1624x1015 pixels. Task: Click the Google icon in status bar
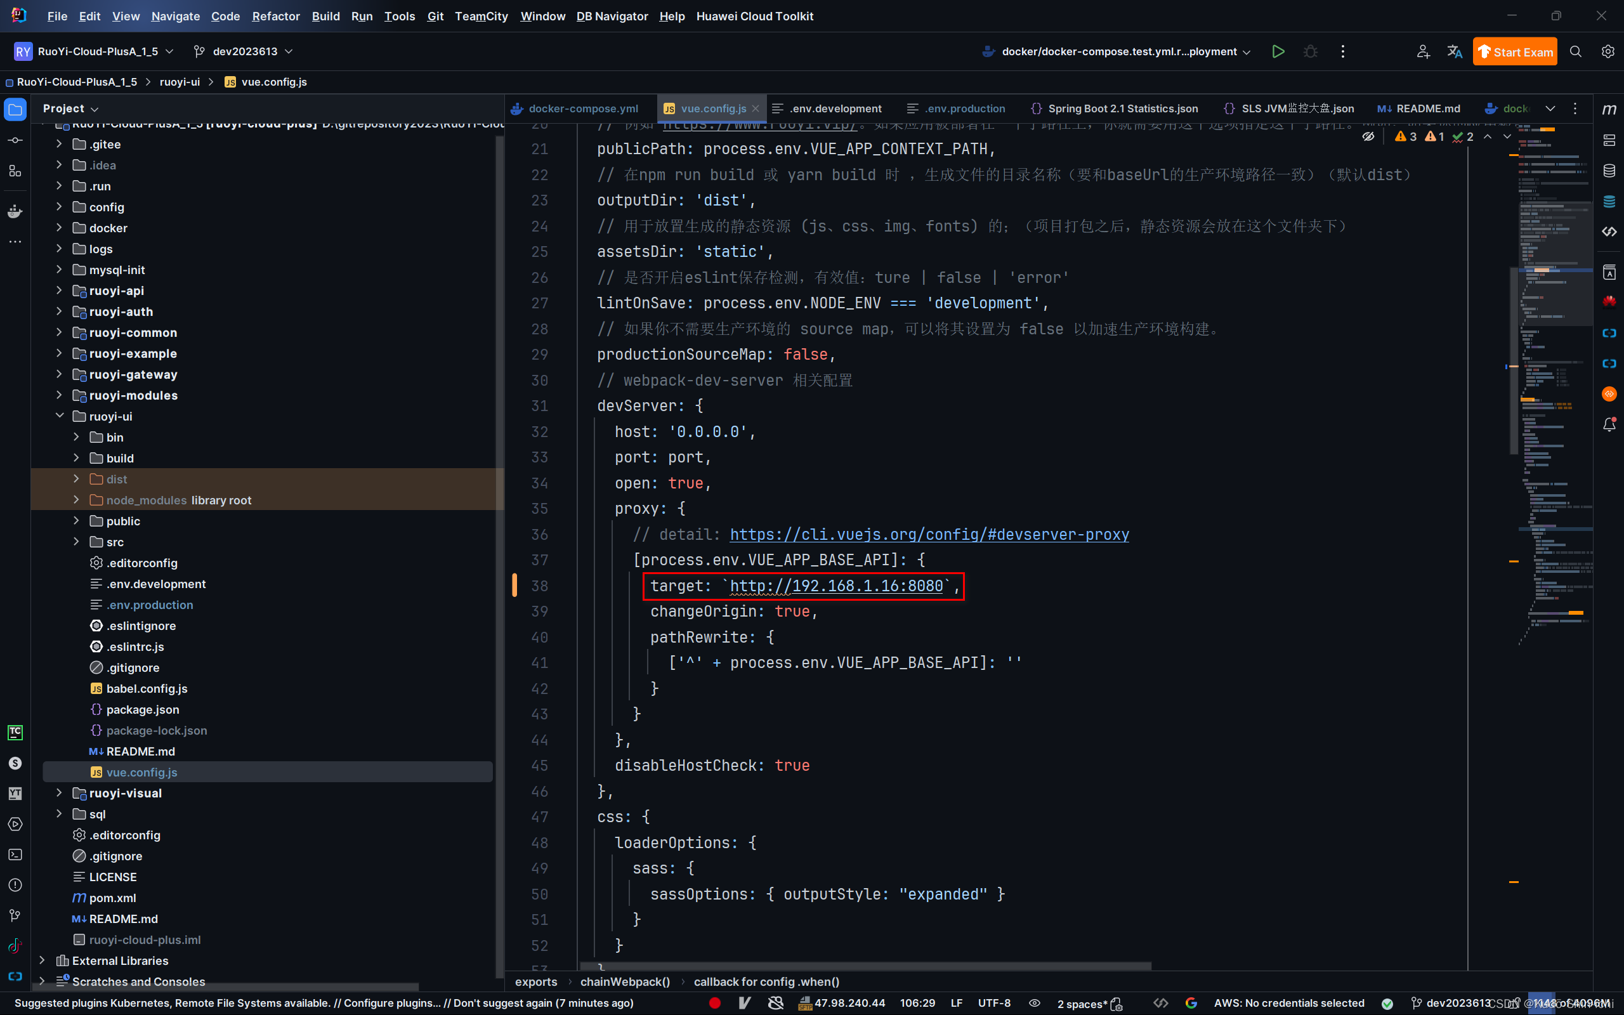[x=1191, y=1003]
